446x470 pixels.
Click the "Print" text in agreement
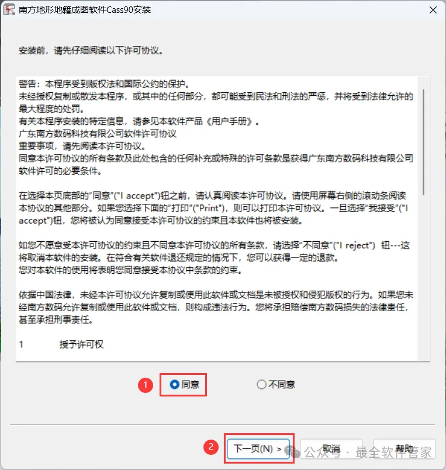coord(210,208)
